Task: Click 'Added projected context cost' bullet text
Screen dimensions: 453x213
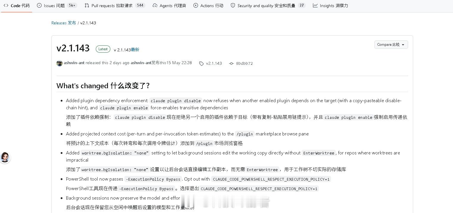Action: (187, 134)
